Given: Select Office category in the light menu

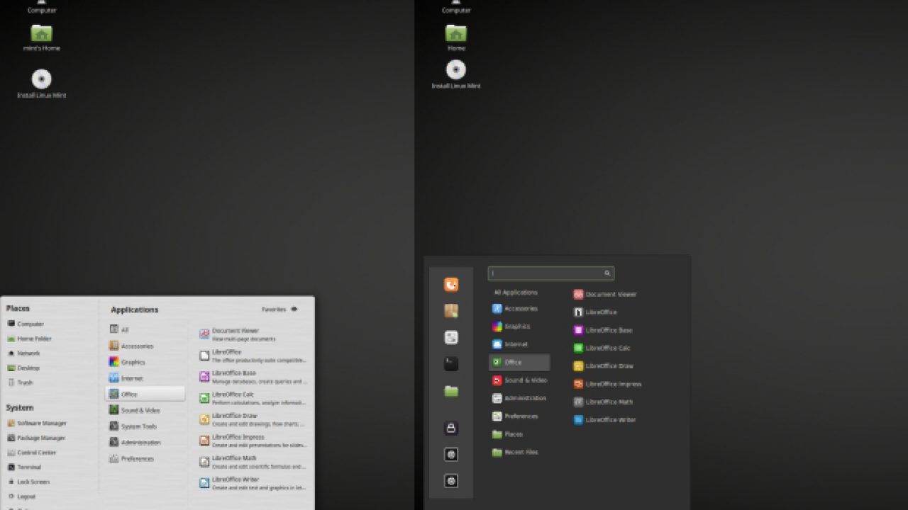Looking at the screenshot, I should pyautogui.click(x=145, y=395).
